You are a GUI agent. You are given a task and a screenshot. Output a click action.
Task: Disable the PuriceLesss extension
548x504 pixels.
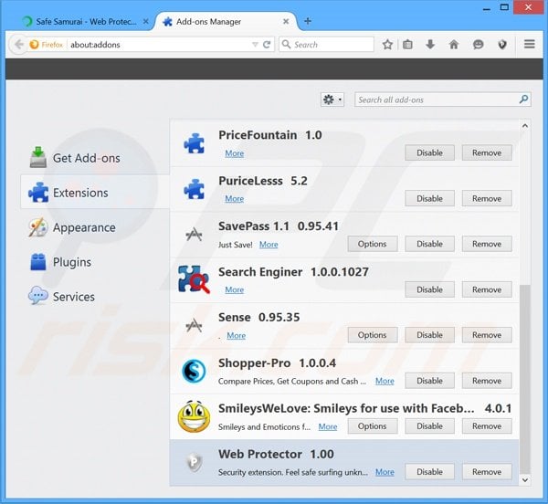pyautogui.click(x=429, y=198)
